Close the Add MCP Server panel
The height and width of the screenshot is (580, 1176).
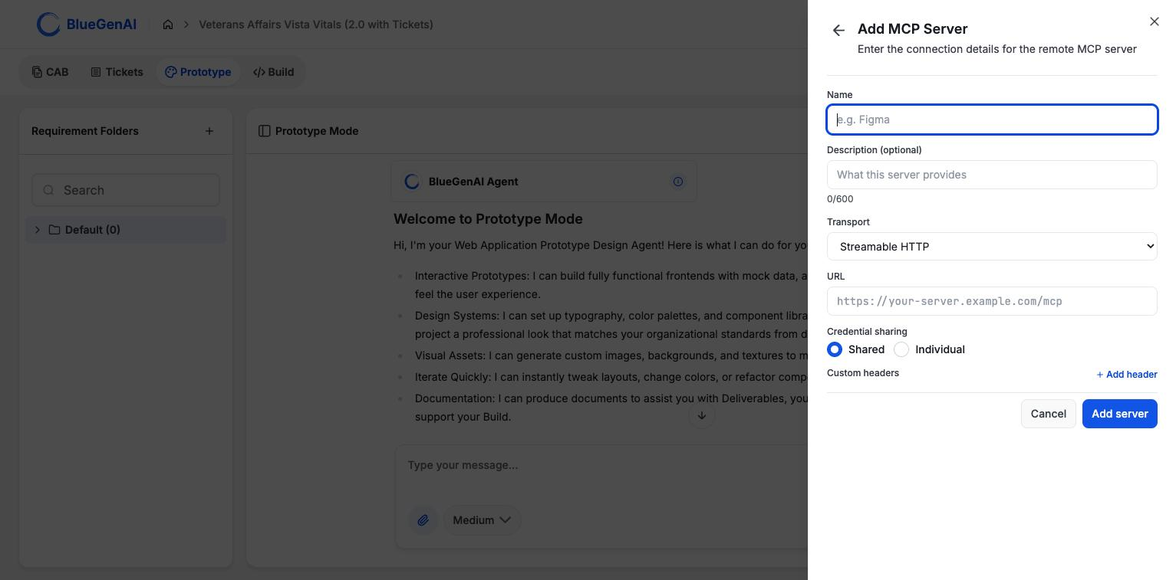pyautogui.click(x=1155, y=21)
